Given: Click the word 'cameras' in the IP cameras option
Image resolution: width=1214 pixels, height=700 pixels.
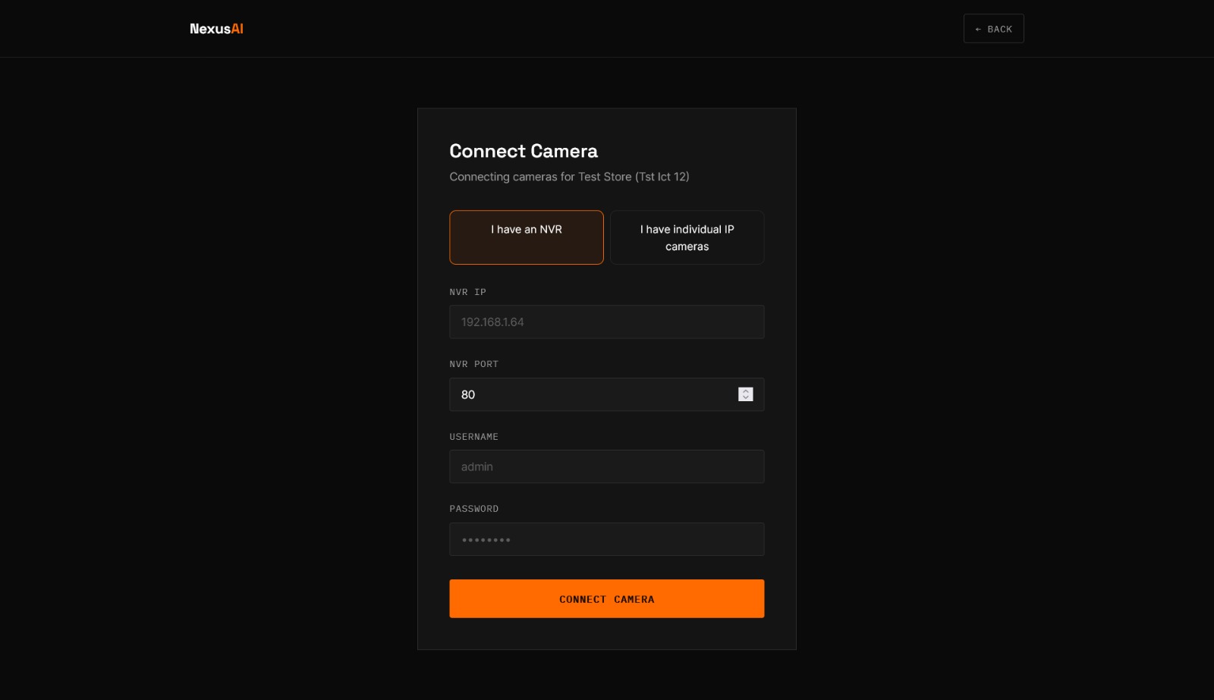Looking at the screenshot, I should [687, 246].
